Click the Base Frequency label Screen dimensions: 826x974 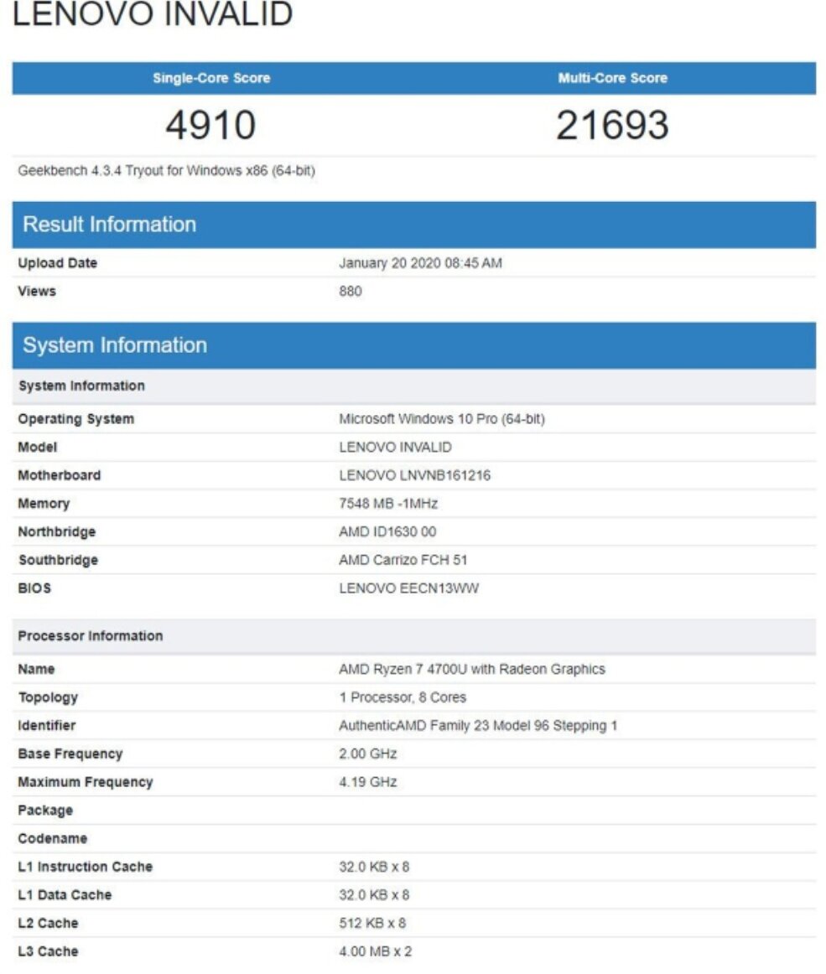click(x=70, y=754)
